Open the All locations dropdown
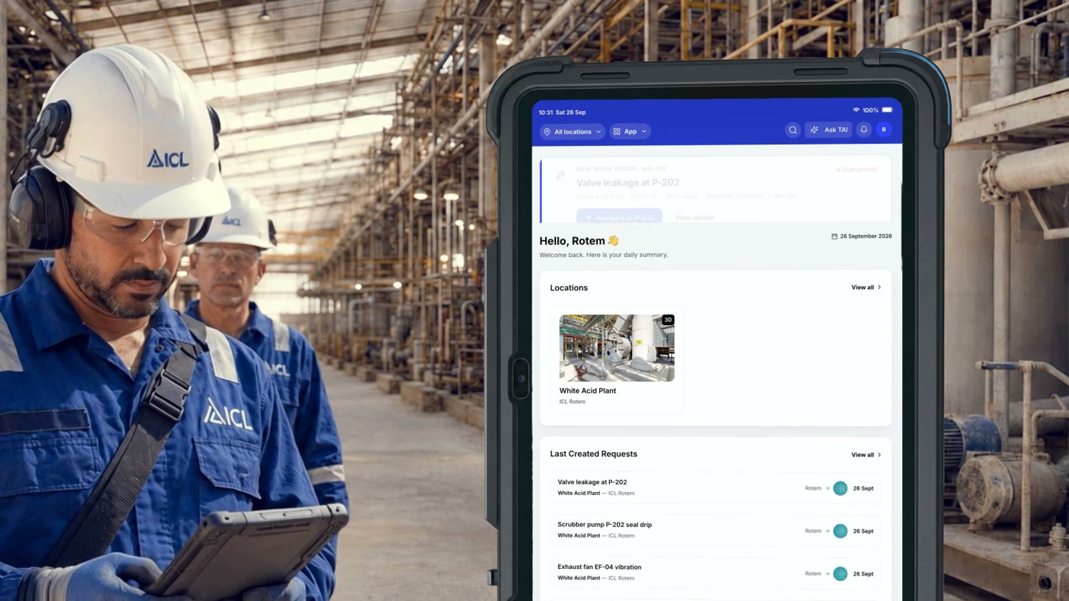The image size is (1069, 601). (573, 132)
